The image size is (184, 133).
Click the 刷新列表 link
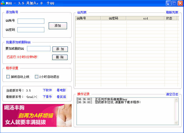(172, 12)
